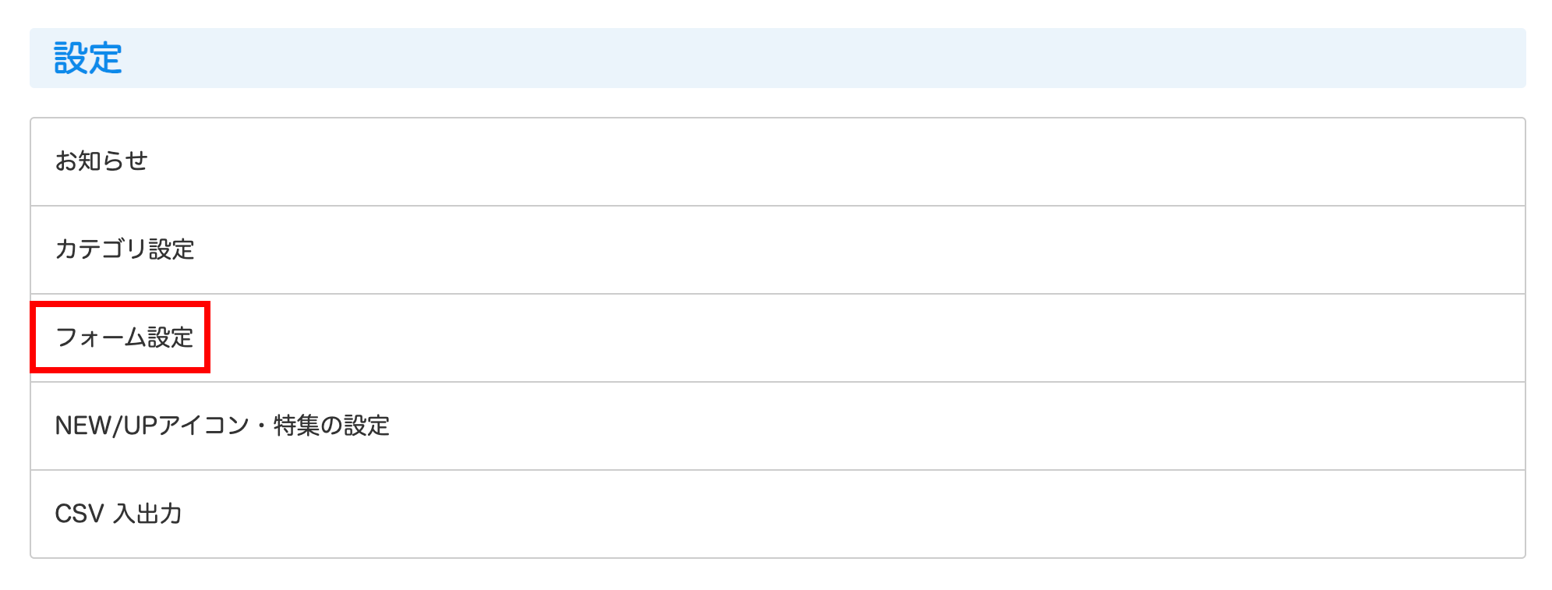Click empty area of CSV 入出力 row

780,514
